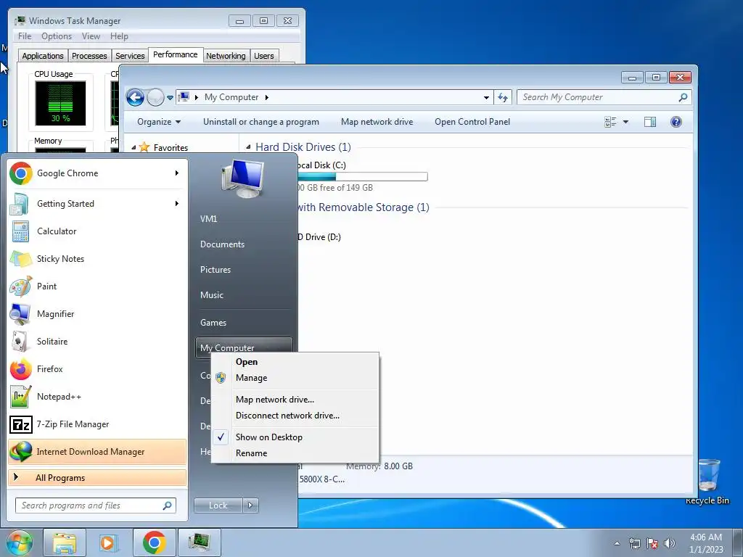
Task: Select Manage from the context menu
Action: [x=295, y=378]
